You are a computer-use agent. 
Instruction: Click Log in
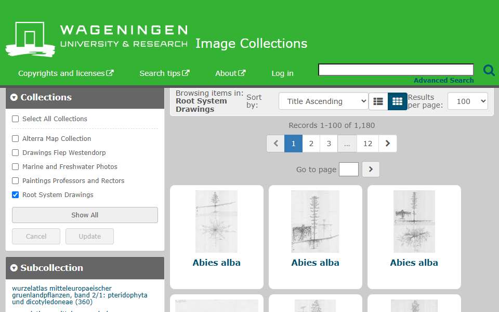(282, 73)
